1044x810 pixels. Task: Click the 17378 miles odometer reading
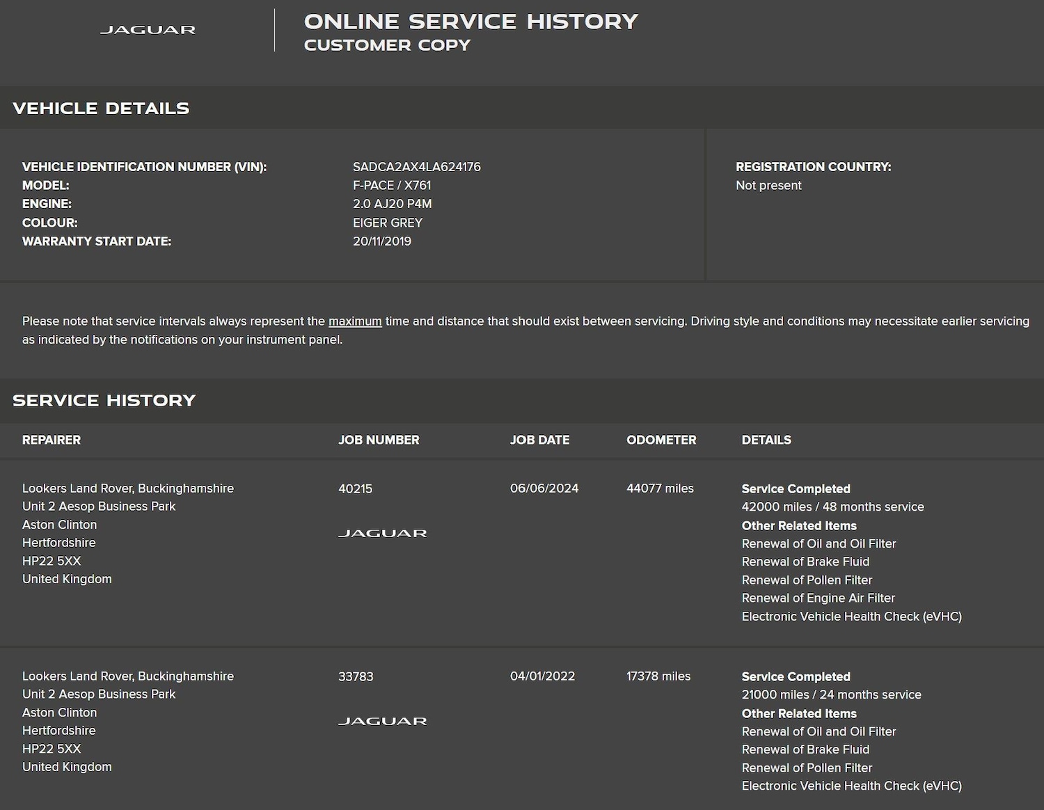(x=658, y=676)
